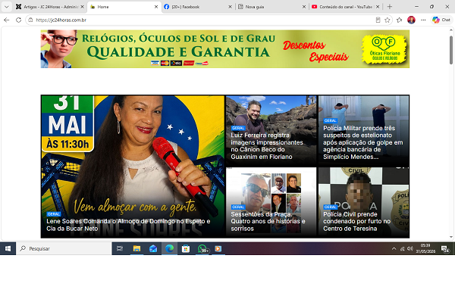Open the browser profile avatar

tap(411, 20)
